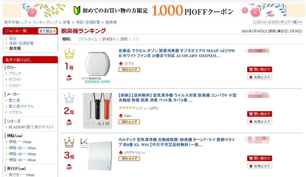Click the 39ショップ badge under Cdare
306x177 pixels.
(x=129, y=122)
